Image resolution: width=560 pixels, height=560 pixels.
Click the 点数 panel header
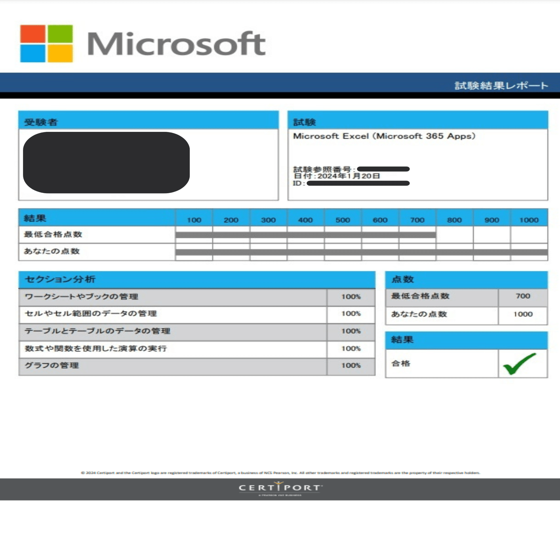tap(467, 280)
